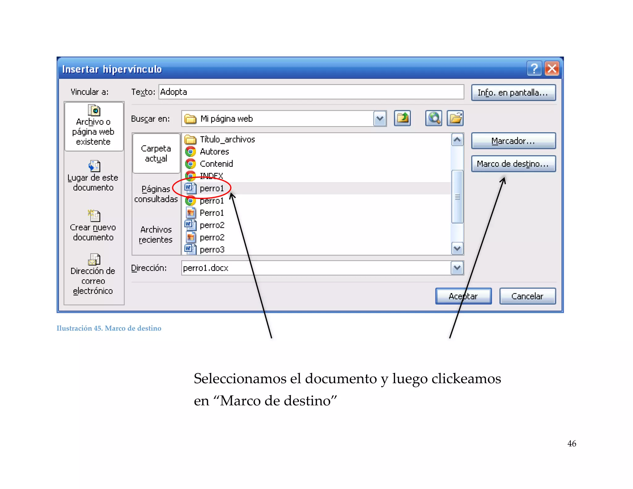Select Archivo o página web existente option

pos(94,127)
